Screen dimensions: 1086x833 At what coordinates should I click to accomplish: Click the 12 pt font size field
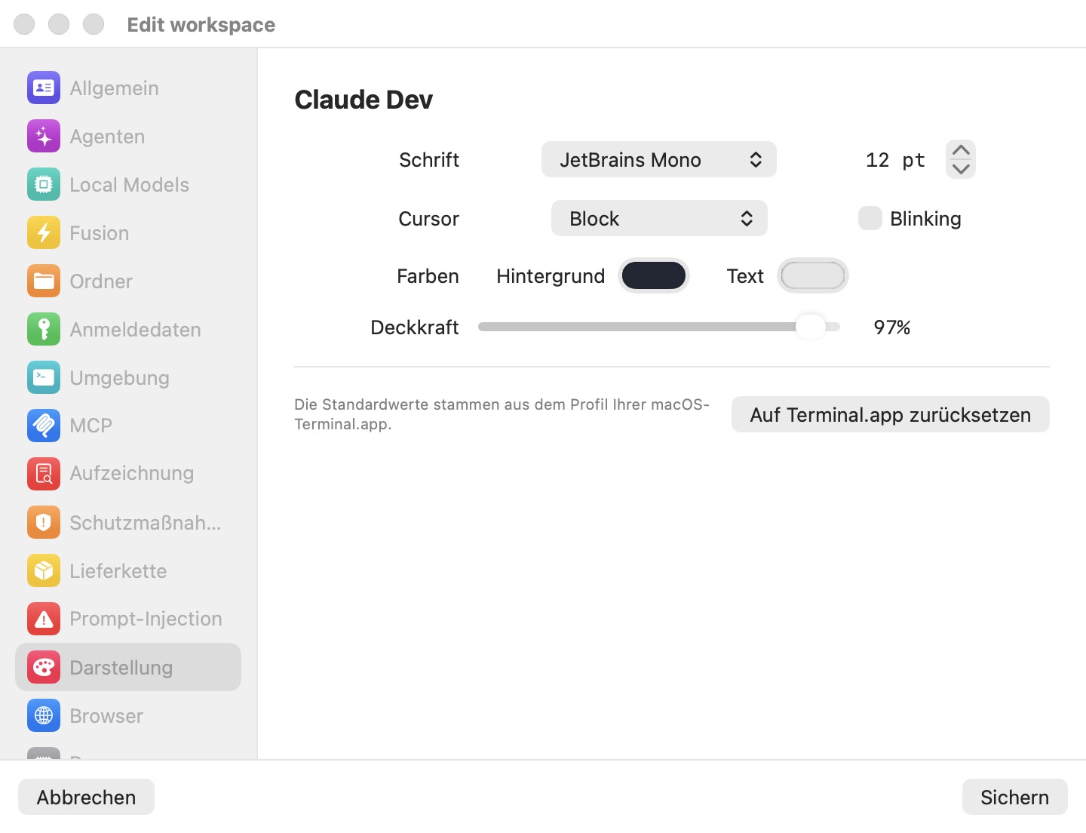895,160
